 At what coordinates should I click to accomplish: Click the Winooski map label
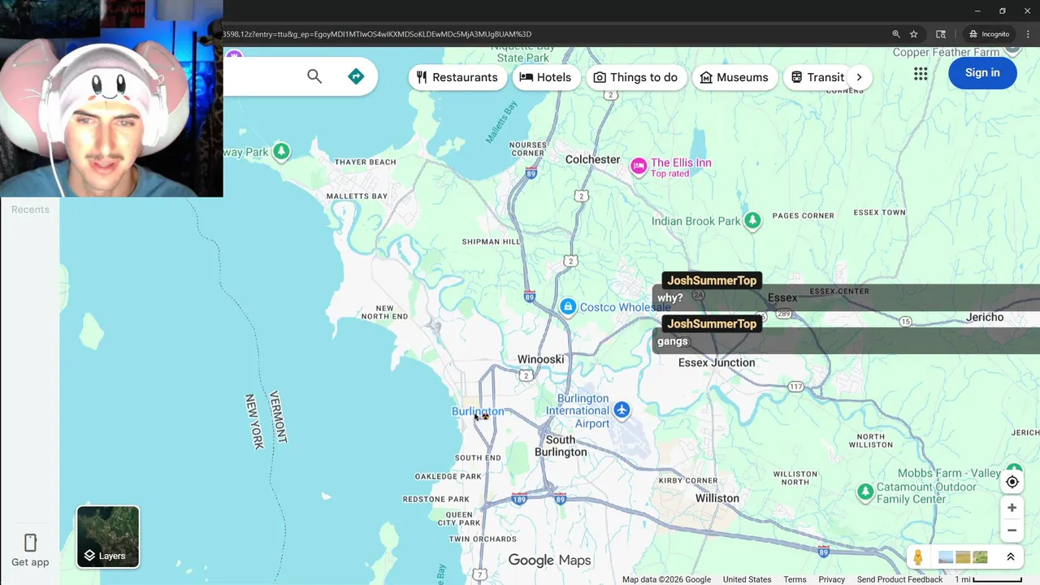pos(540,359)
